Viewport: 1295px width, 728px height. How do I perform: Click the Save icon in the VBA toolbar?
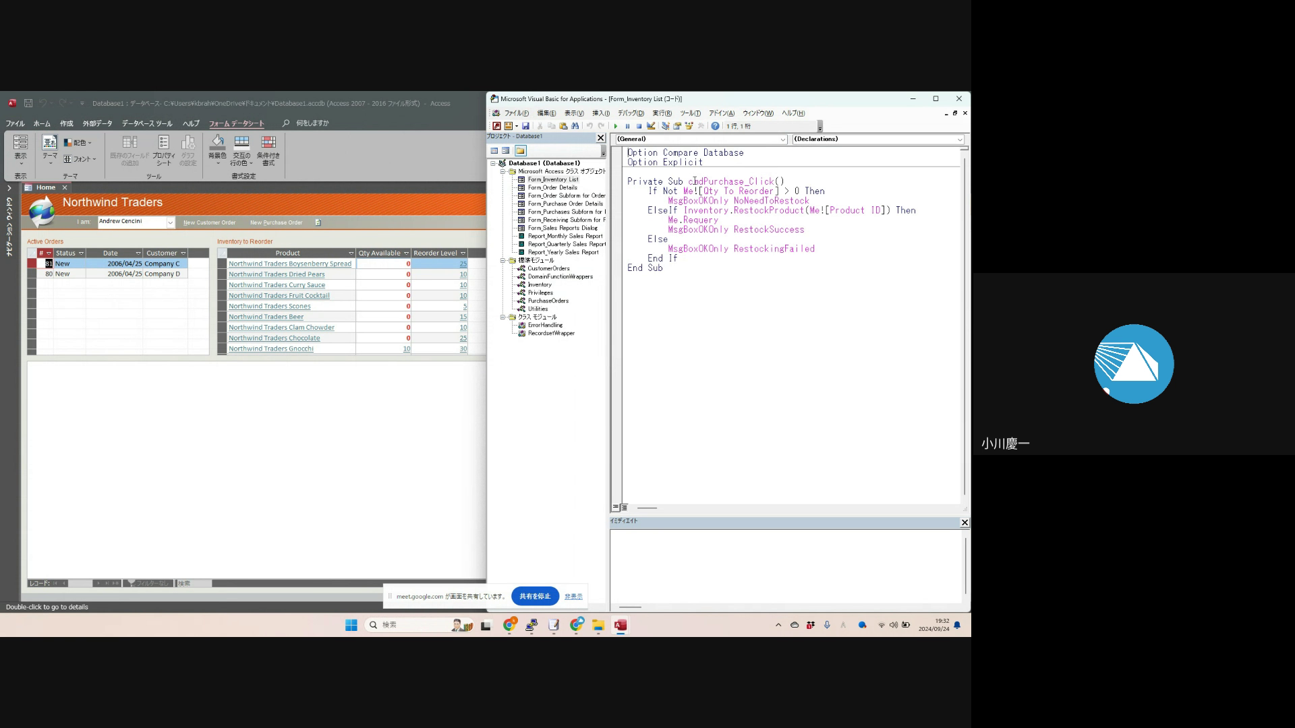pyautogui.click(x=525, y=126)
